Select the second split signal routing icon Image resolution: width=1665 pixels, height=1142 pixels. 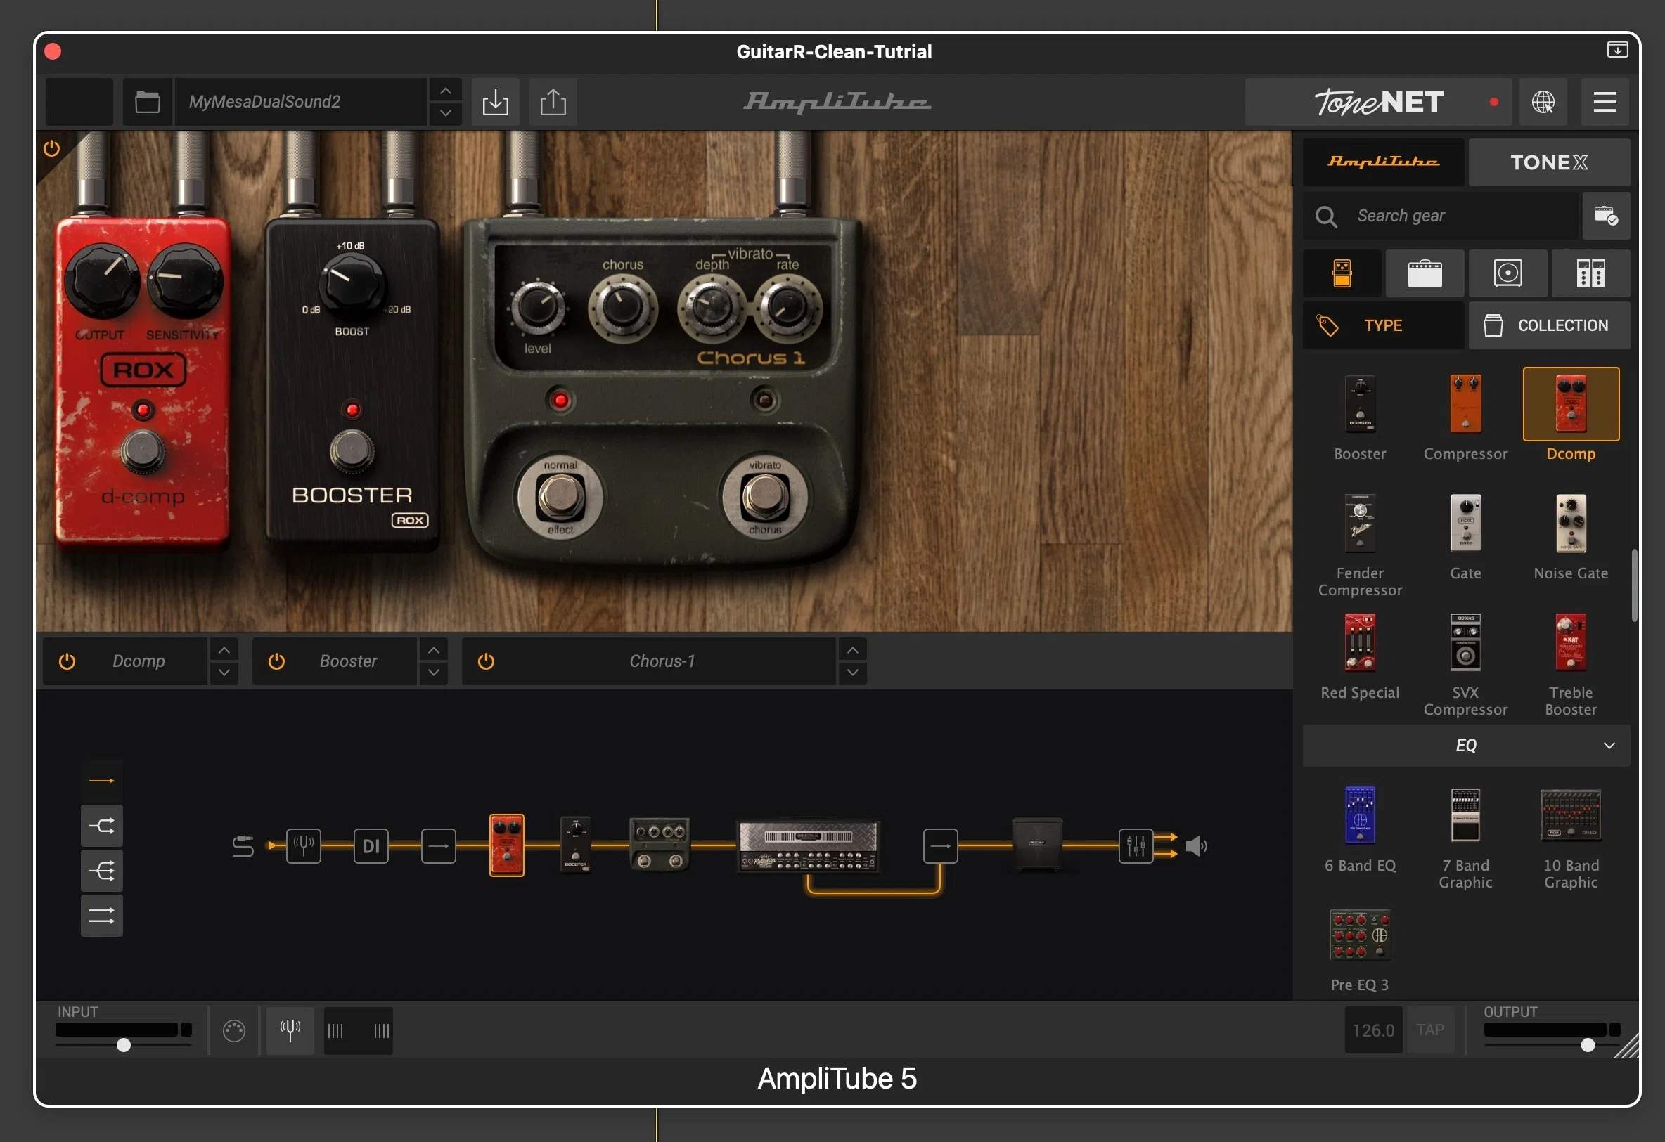[102, 826]
